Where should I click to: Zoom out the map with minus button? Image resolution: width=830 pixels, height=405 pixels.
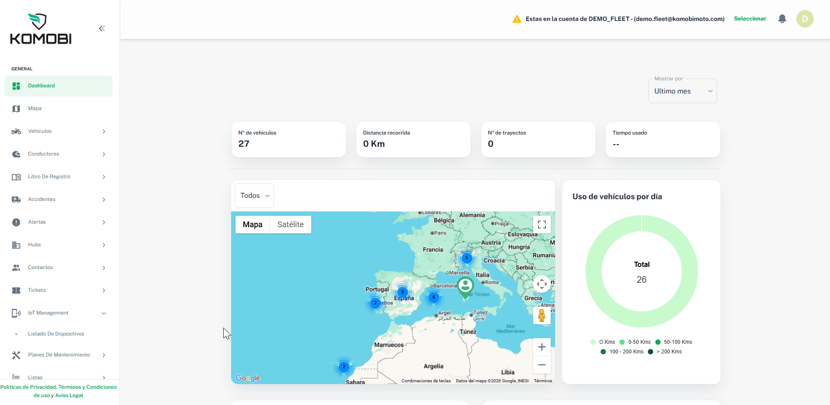542,365
